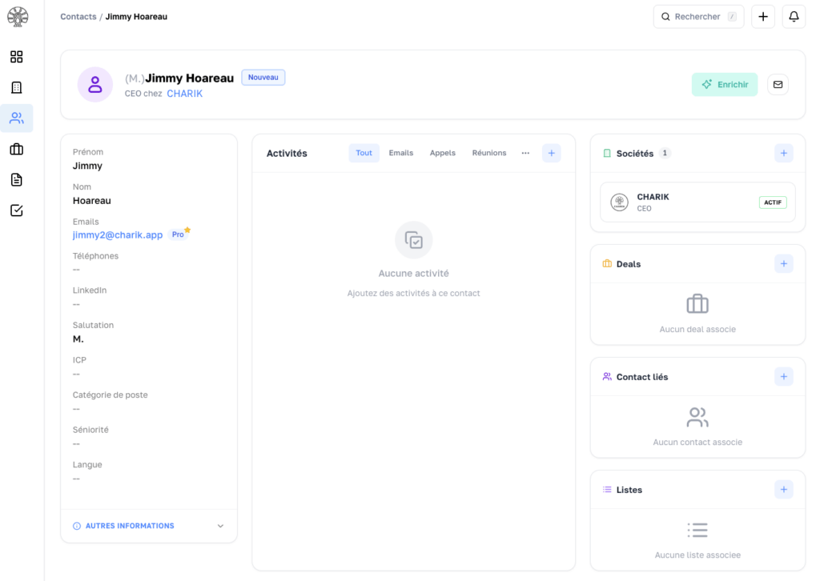Open the tasks checkbox icon in sidebar

click(16, 210)
